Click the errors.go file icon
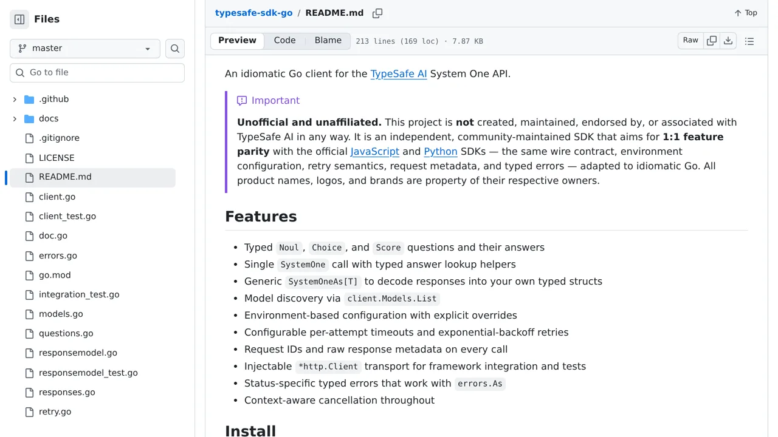Viewport: 778px width, 437px height. pyautogui.click(x=29, y=256)
